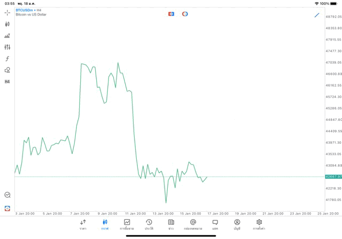The width and height of the screenshot is (342, 239).
Task: Switch to the ราคา quotes tab
Action: (x=83, y=225)
